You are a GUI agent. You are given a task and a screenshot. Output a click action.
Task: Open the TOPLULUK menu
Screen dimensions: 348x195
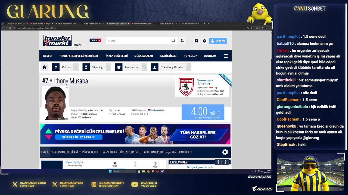(x=191, y=56)
